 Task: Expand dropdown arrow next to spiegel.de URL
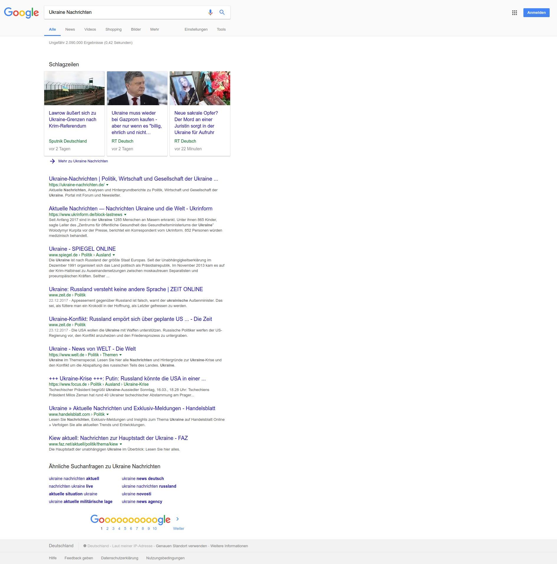click(114, 255)
